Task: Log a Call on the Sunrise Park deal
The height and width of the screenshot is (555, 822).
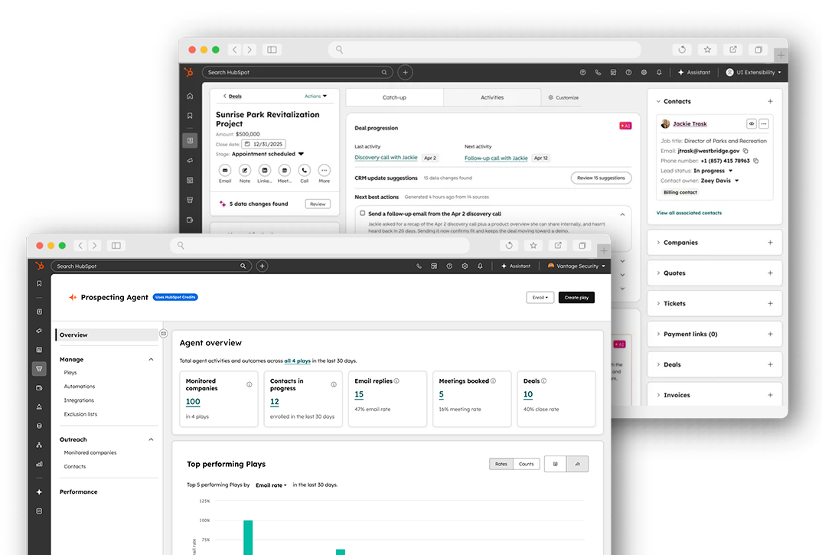Action: point(304,171)
